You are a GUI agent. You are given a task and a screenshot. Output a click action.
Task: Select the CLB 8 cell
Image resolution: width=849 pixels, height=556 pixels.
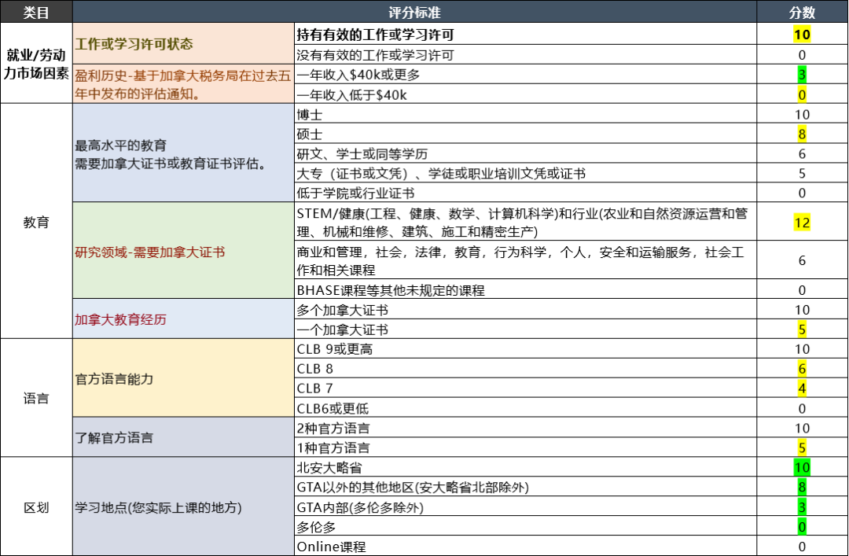click(x=525, y=368)
